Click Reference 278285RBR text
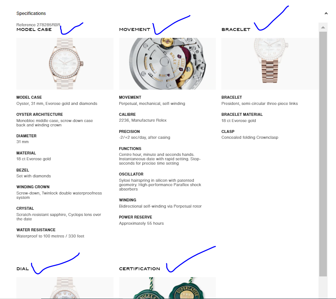Screen dimensions: 336x299 pyautogui.click(x=38, y=25)
